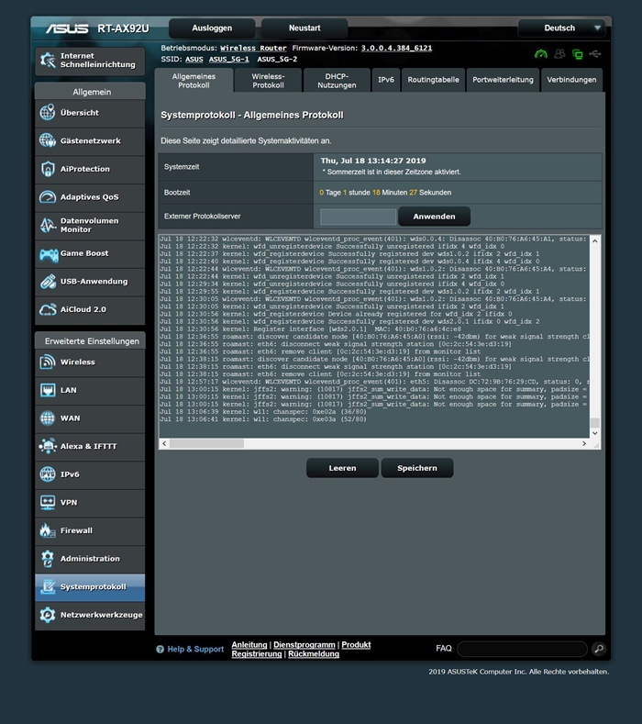Open the Rückmeldung link
642x724 pixels.
click(x=314, y=654)
